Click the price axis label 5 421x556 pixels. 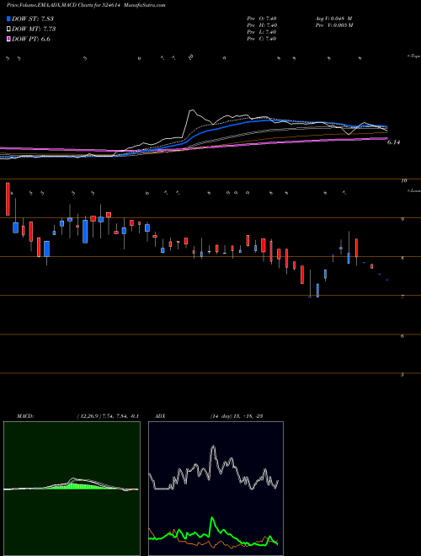tap(402, 374)
